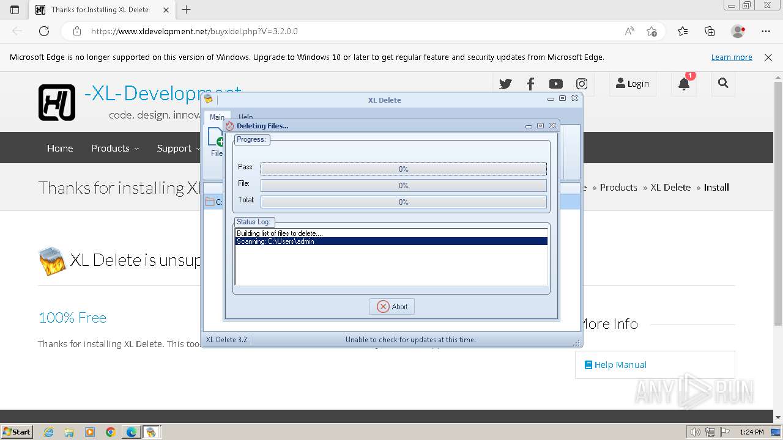This screenshot has height=440, width=783.
Task: Open File Explorer from taskbar
Action: point(69,432)
